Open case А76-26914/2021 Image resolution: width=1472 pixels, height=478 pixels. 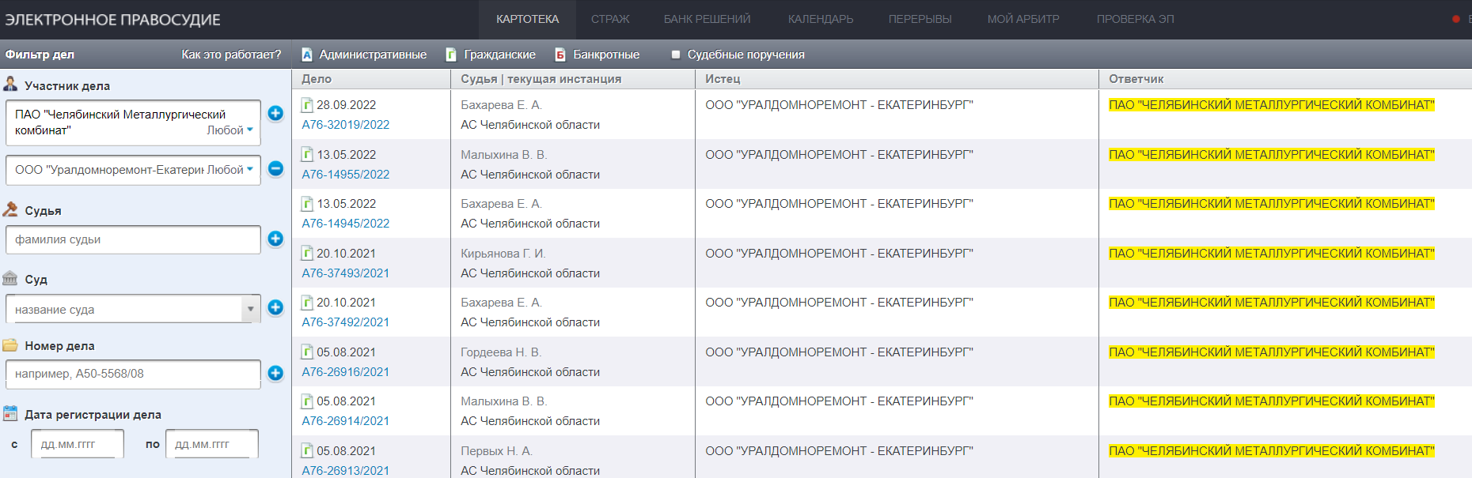346,421
